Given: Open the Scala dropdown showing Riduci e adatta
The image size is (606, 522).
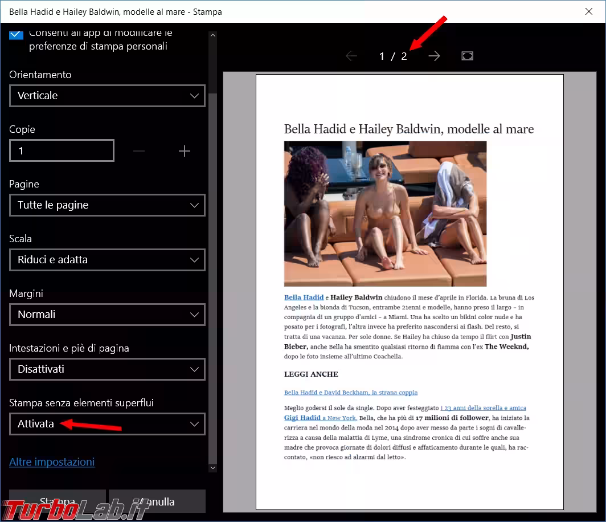Looking at the screenshot, I should [x=107, y=260].
